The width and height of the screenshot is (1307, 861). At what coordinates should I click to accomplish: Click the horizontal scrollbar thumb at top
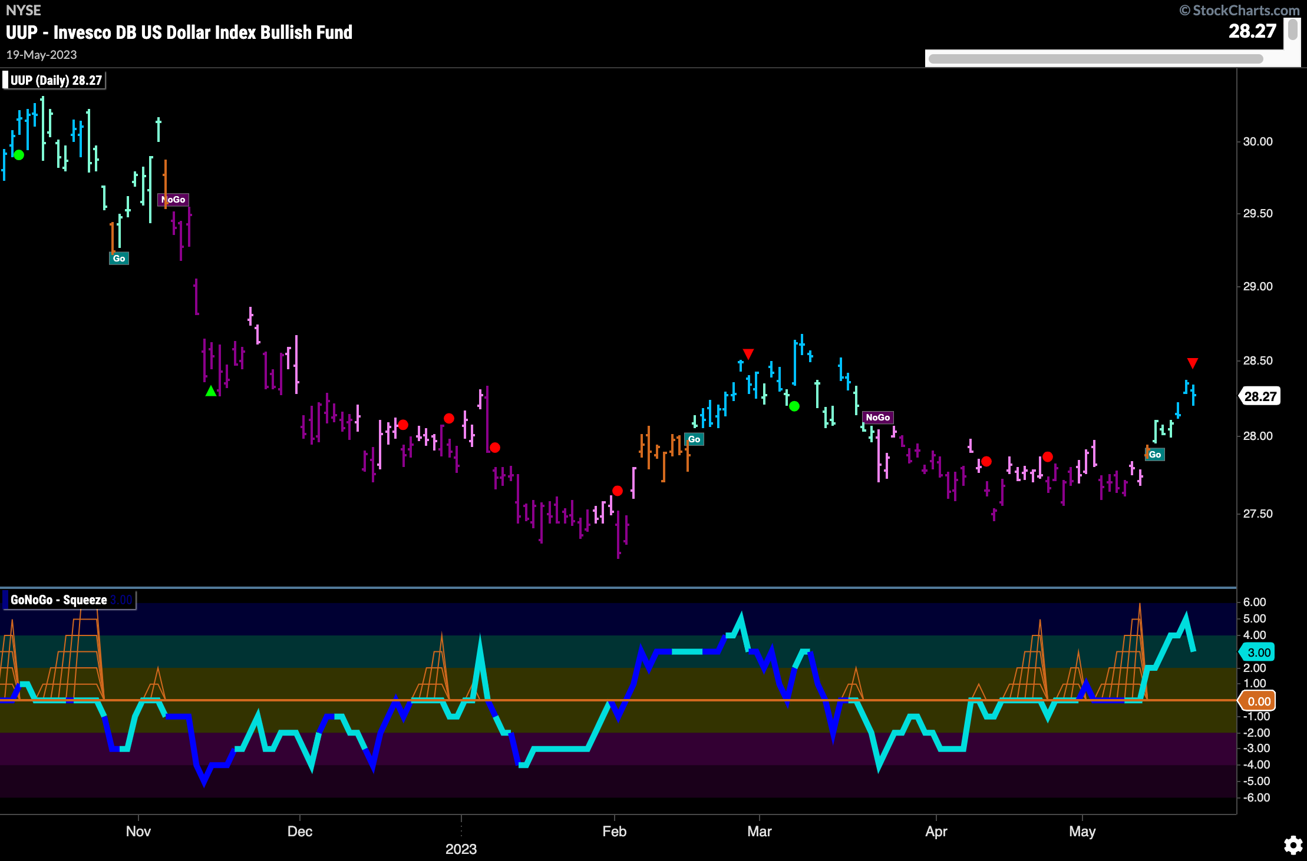[1096, 58]
